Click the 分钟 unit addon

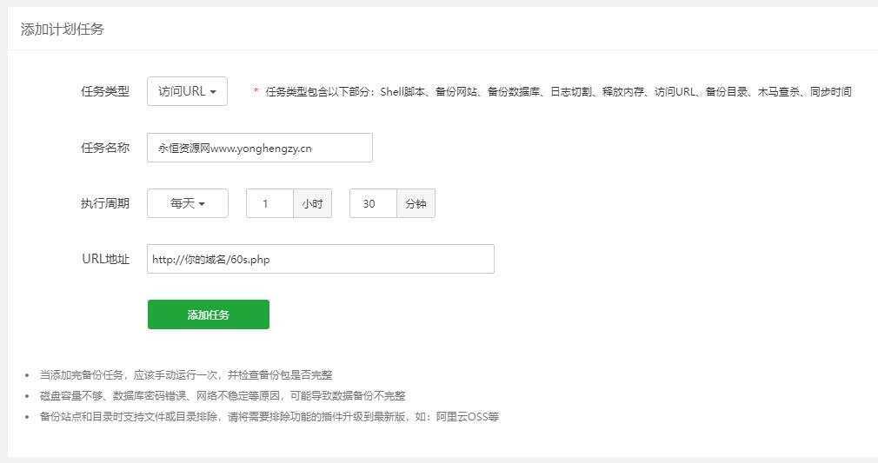click(416, 203)
